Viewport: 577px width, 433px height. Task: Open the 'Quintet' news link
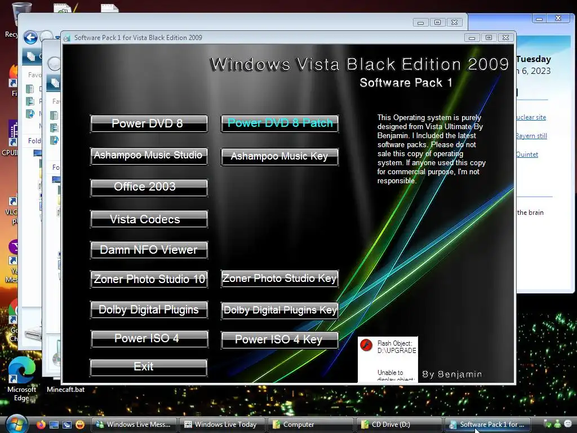(527, 154)
